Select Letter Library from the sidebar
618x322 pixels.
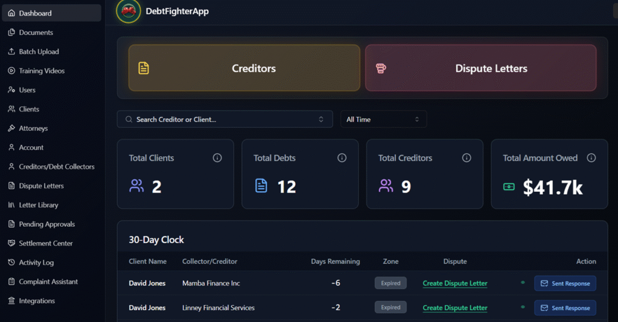[x=39, y=205]
